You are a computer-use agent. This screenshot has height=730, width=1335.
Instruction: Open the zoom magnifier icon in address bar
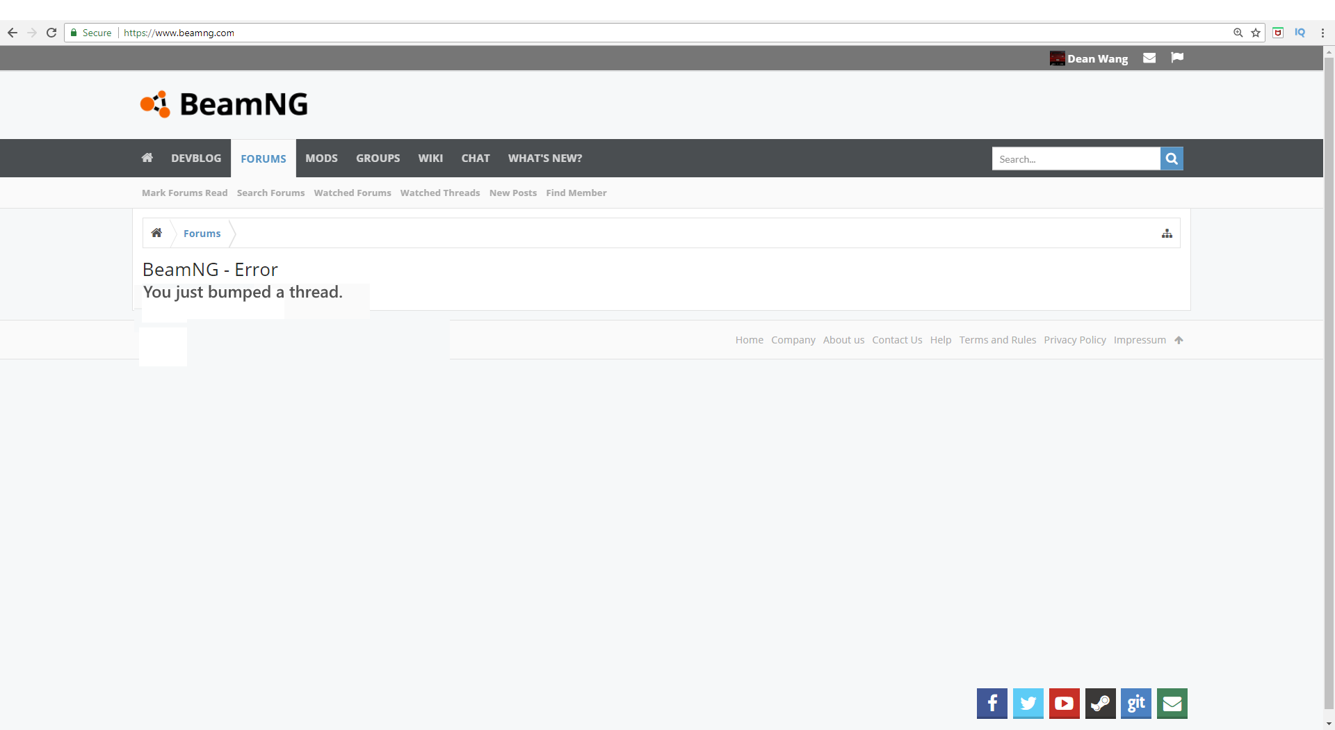click(1238, 33)
